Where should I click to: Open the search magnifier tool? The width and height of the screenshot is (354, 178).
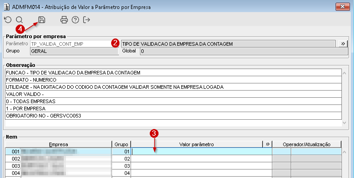(x=19, y=20)
